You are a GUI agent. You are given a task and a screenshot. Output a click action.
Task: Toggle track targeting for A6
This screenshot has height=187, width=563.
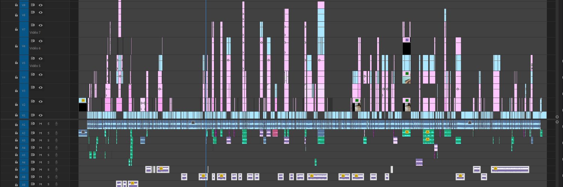click(24, 162)
